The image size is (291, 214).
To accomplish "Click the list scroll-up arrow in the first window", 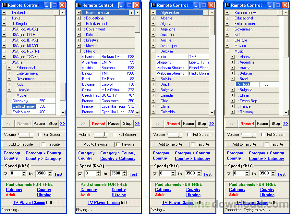I will tap(63, 13).
